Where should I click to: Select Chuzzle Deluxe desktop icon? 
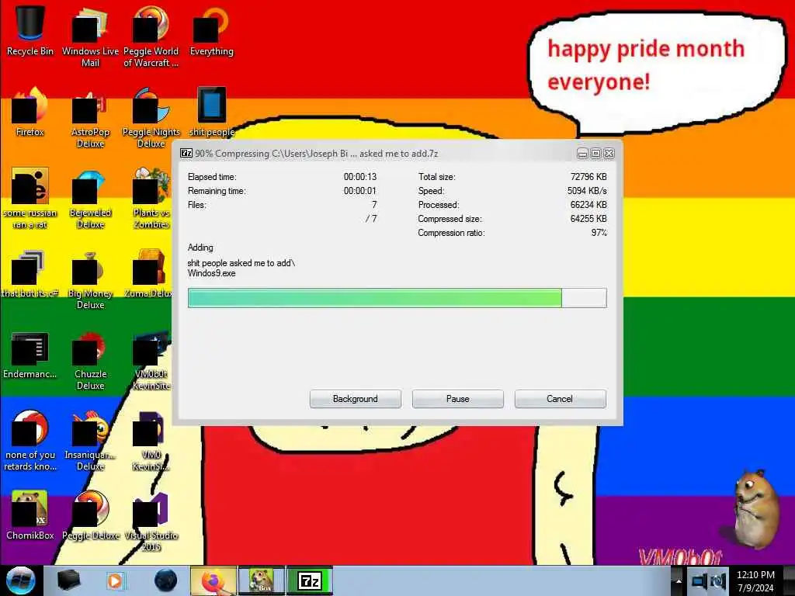pos(90,360)
